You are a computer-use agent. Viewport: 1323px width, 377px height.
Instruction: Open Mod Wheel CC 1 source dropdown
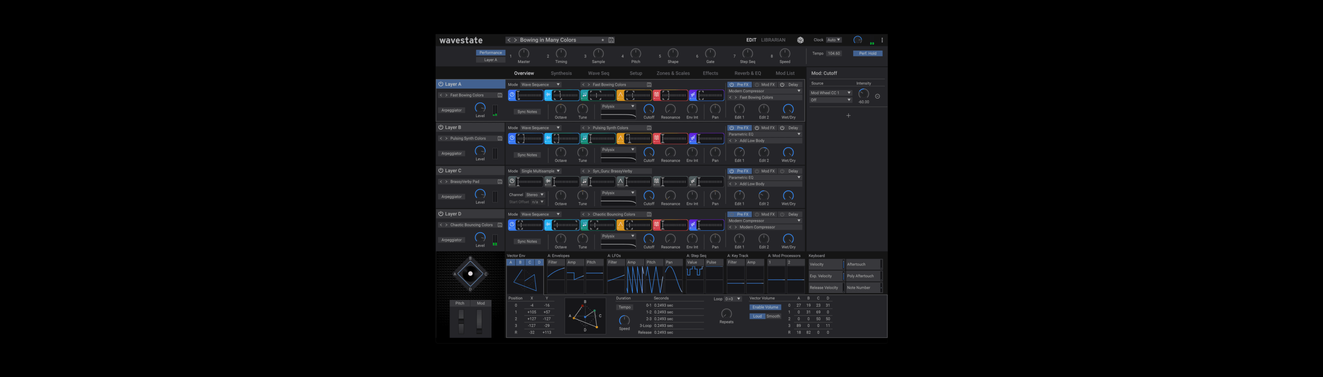831,93
